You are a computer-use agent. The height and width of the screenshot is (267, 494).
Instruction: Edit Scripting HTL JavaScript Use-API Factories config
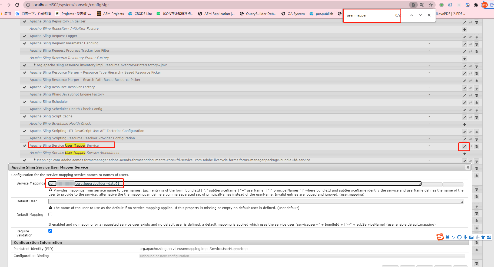tap(465, 132)
